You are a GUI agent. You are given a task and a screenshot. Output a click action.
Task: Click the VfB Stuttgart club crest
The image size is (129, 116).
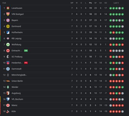pyautogui.click(x=8, y=14)
